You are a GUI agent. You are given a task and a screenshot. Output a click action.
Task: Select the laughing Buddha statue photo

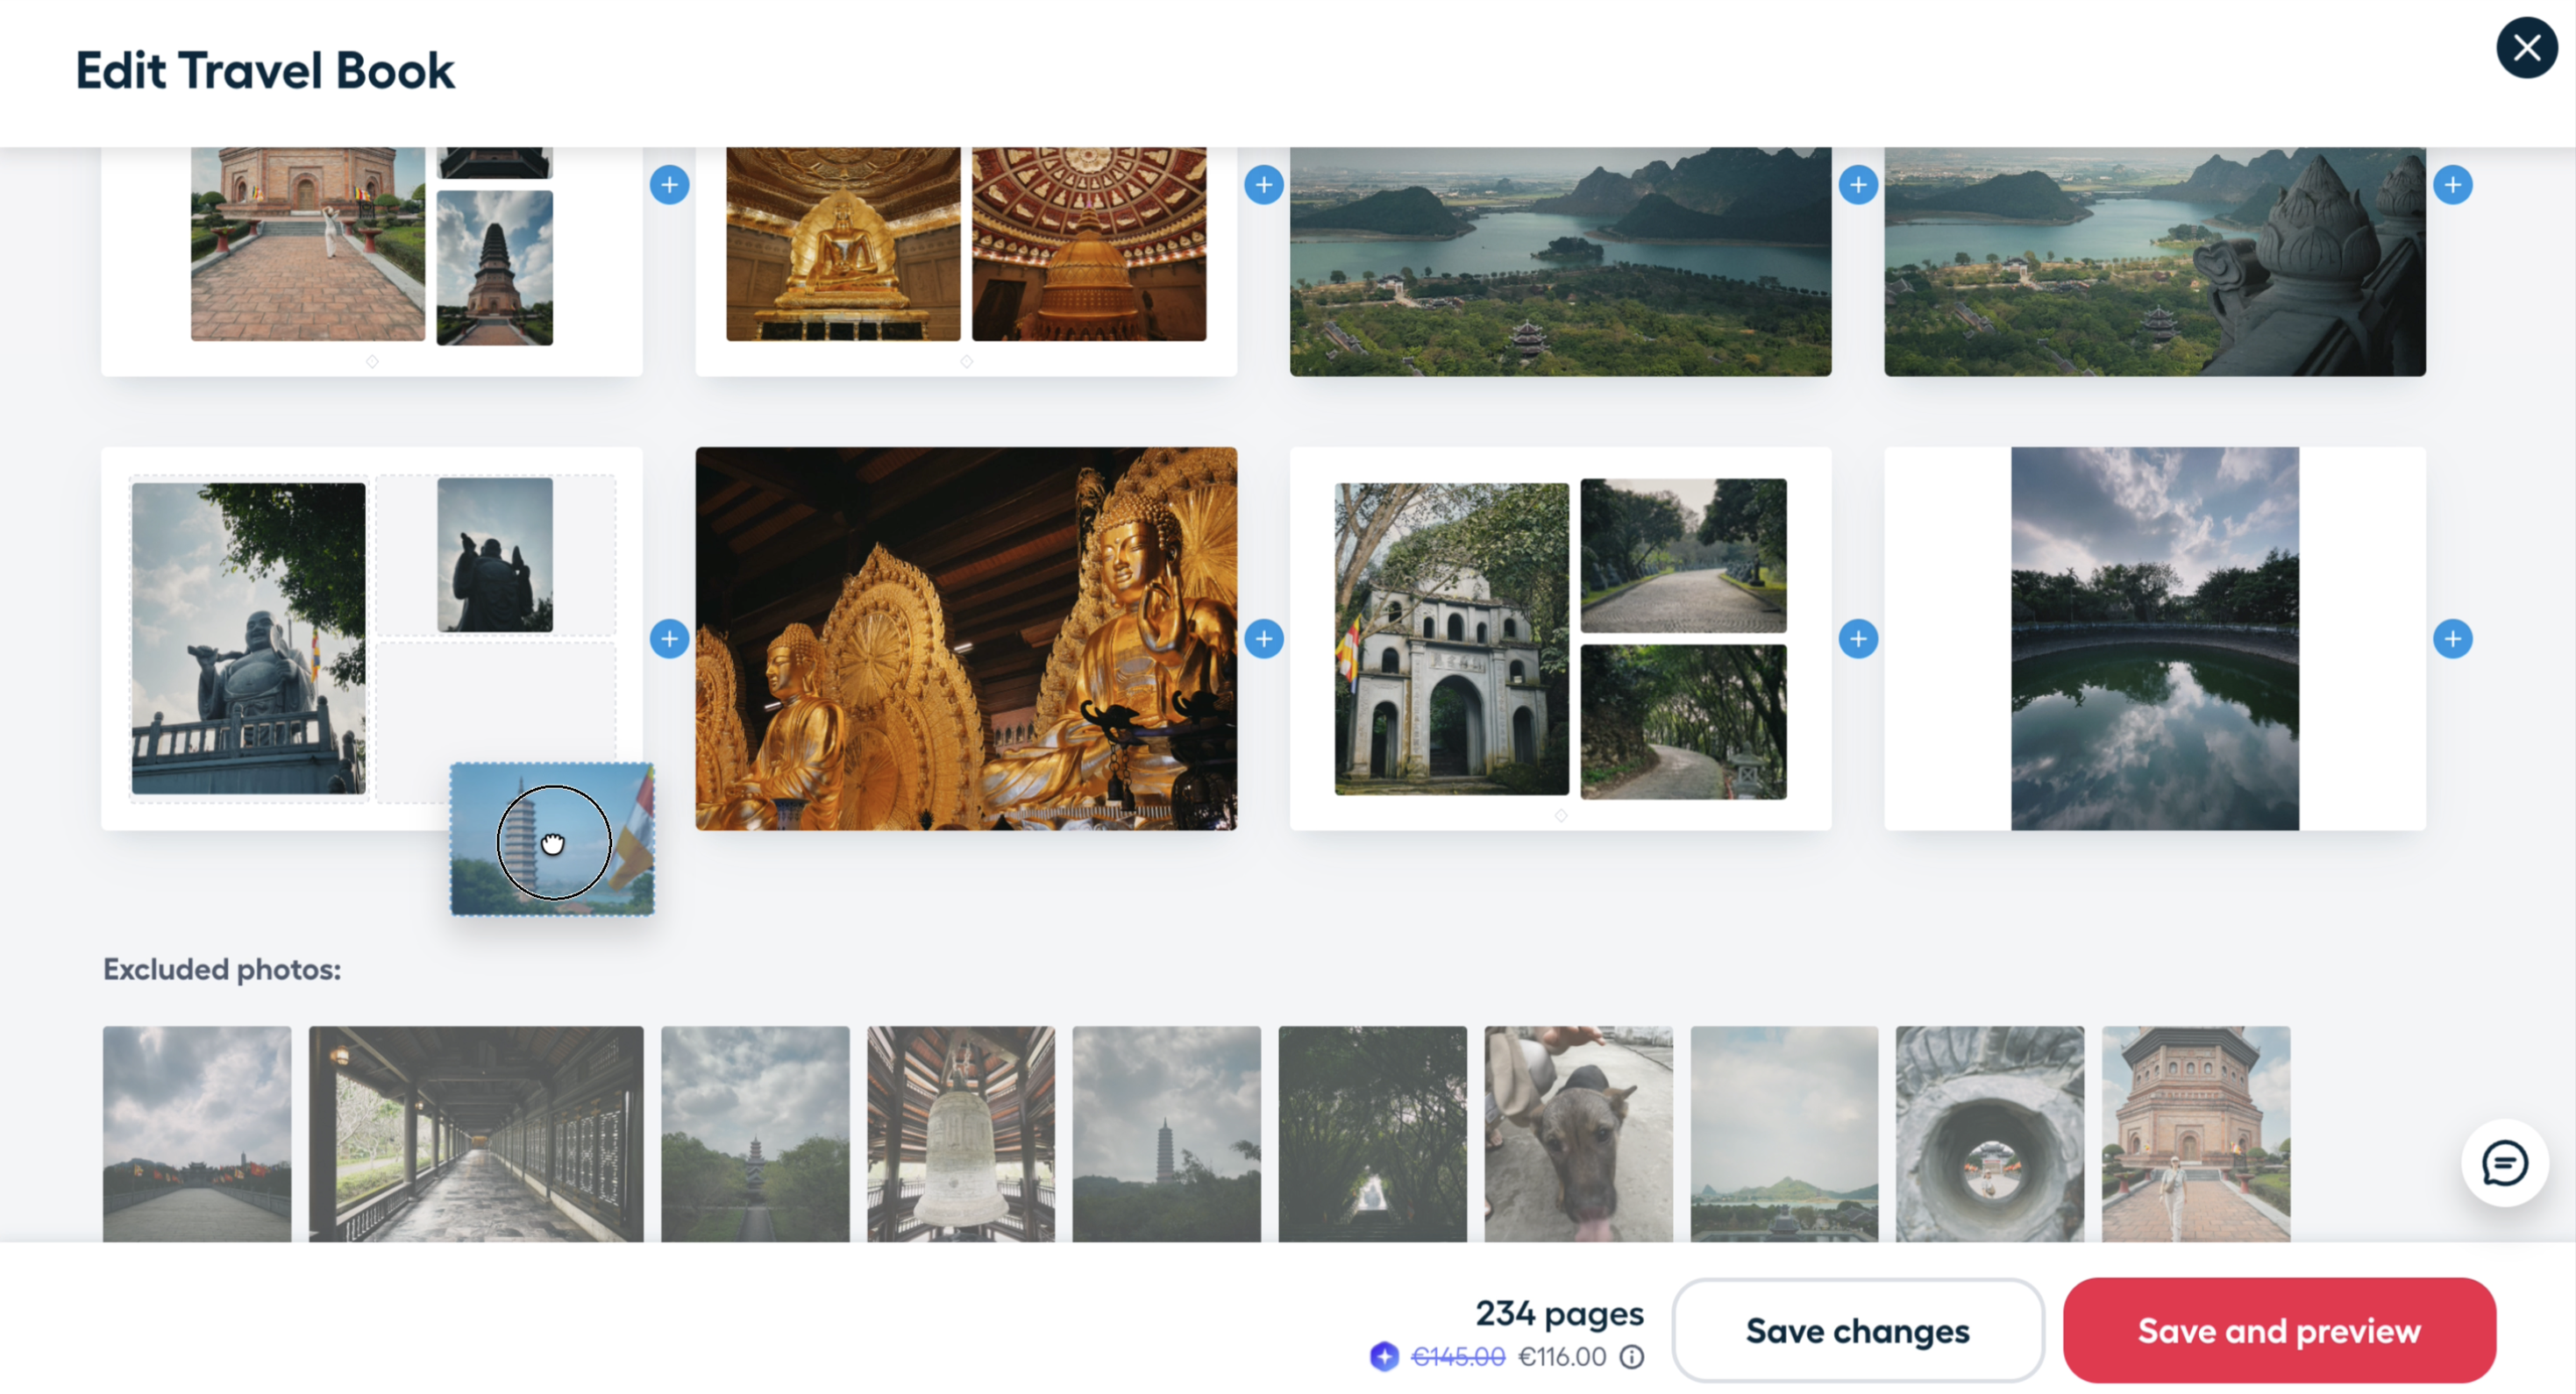[x=248, y=639]
